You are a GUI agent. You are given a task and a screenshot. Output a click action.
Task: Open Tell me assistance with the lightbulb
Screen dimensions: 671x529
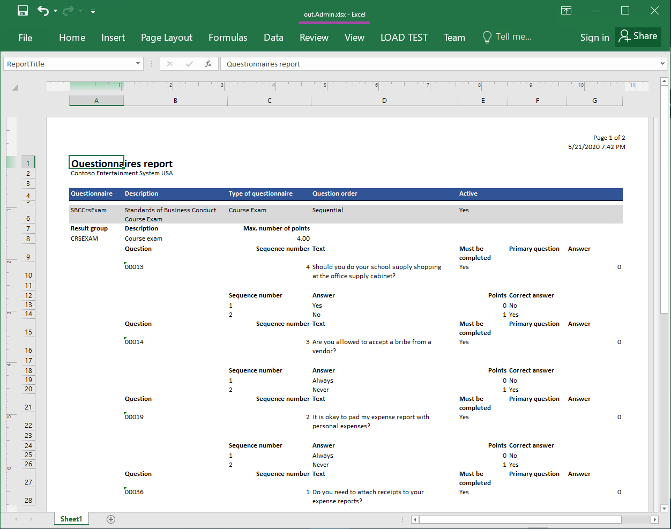[487, 37]
